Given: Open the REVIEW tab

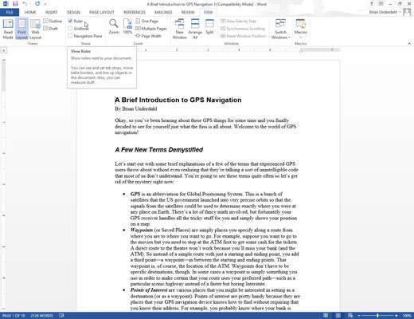Looking at the screenshot, I should 188,12.
